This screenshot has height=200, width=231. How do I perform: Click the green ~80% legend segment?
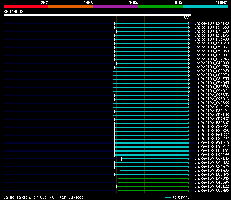(x=160, y=7)
